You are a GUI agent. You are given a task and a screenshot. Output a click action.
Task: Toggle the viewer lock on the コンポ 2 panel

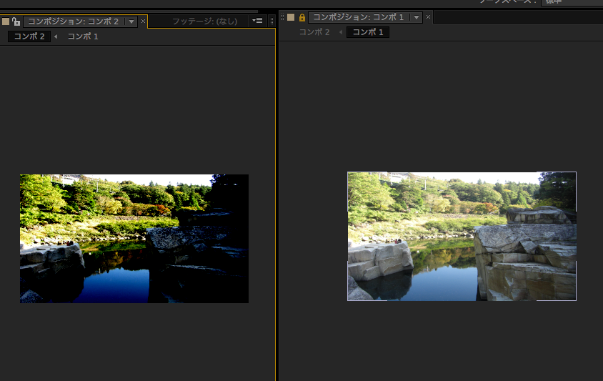(x=16, y=21)
